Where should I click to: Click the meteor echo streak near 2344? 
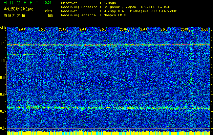(x=80, y=94)
